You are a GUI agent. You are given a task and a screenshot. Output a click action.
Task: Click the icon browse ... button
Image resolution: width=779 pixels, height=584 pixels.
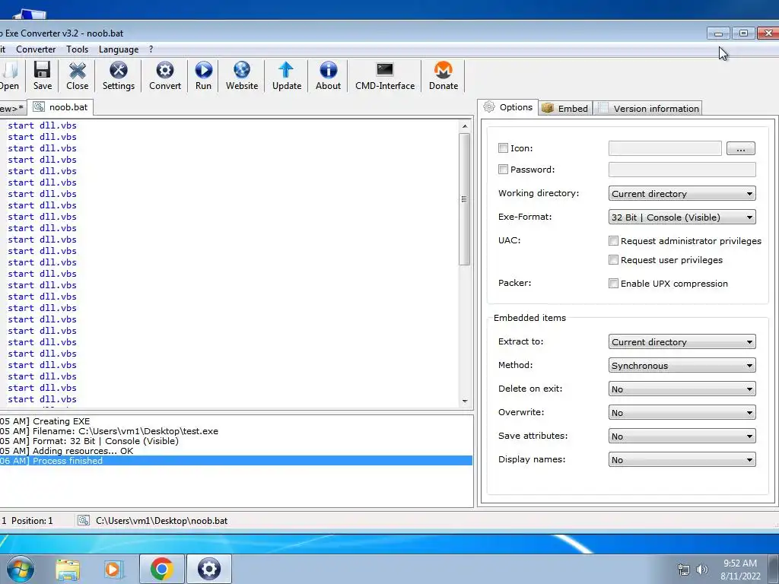tap(741, 148)
